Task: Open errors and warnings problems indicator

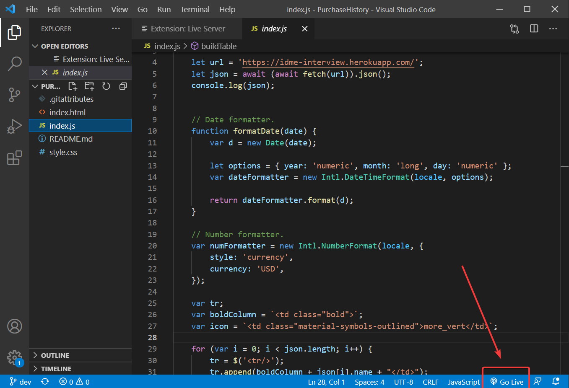Action: click(74, 382)
